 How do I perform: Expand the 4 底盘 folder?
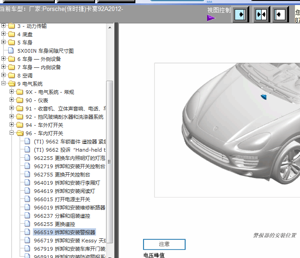[3, 34]
